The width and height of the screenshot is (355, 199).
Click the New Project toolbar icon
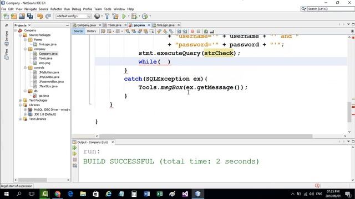pos(14,16)
